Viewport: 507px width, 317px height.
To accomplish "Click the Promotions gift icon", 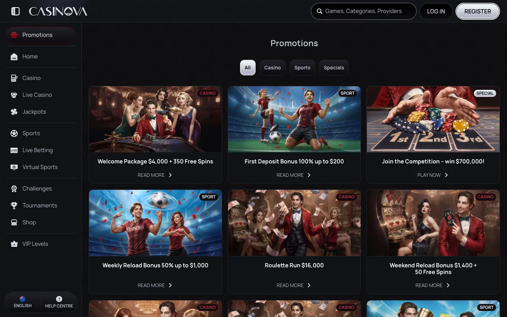I will point(14,35).
